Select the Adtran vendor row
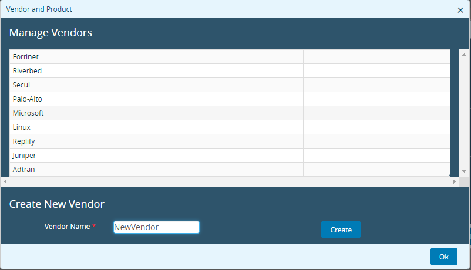 click(230, 170)
